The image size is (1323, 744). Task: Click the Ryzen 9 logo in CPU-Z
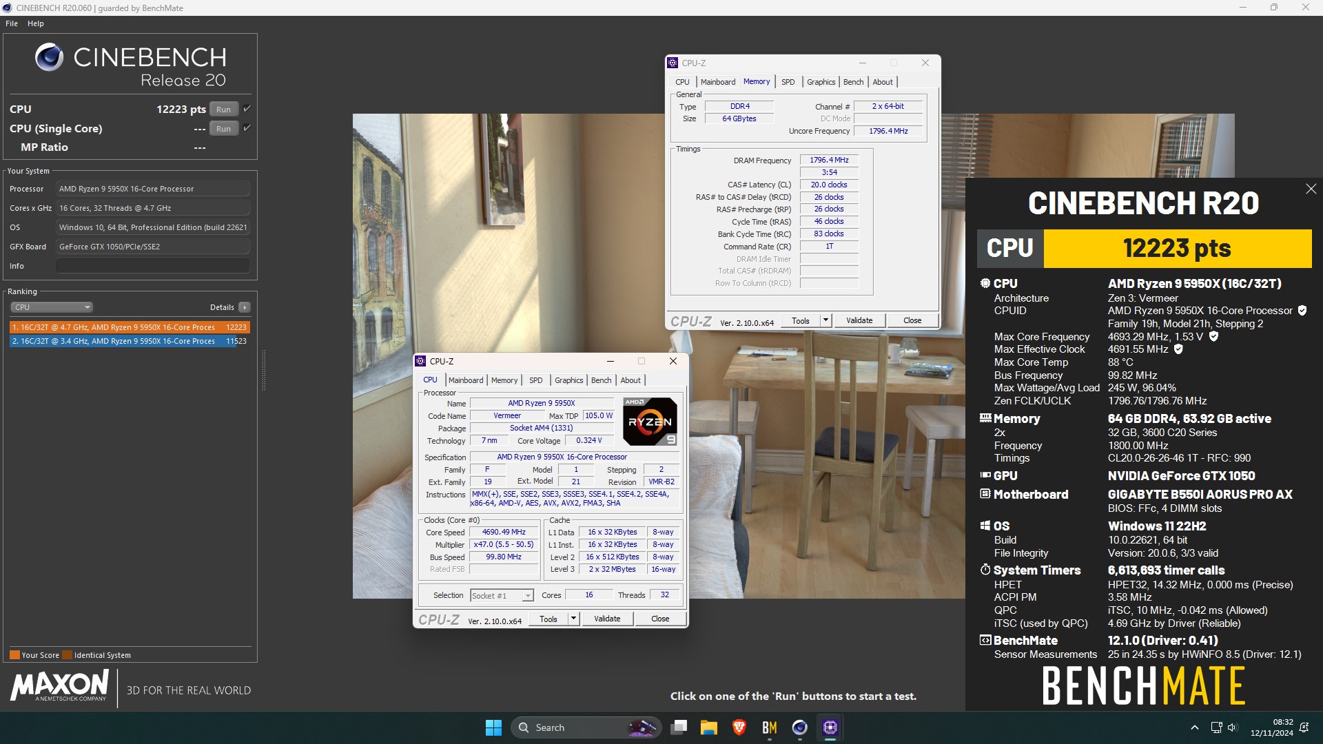[650, 422]
